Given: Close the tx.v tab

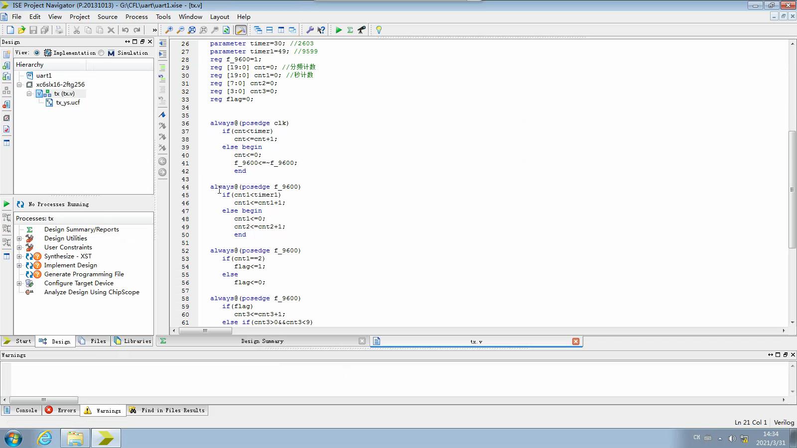Looking at the screenshot, I should 576,341.
